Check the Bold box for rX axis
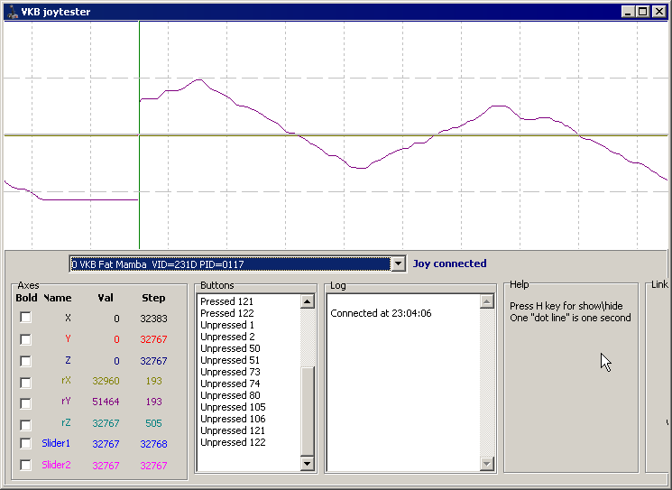The height and width of the screenshot is (490, 672). (x=26, y=382)
